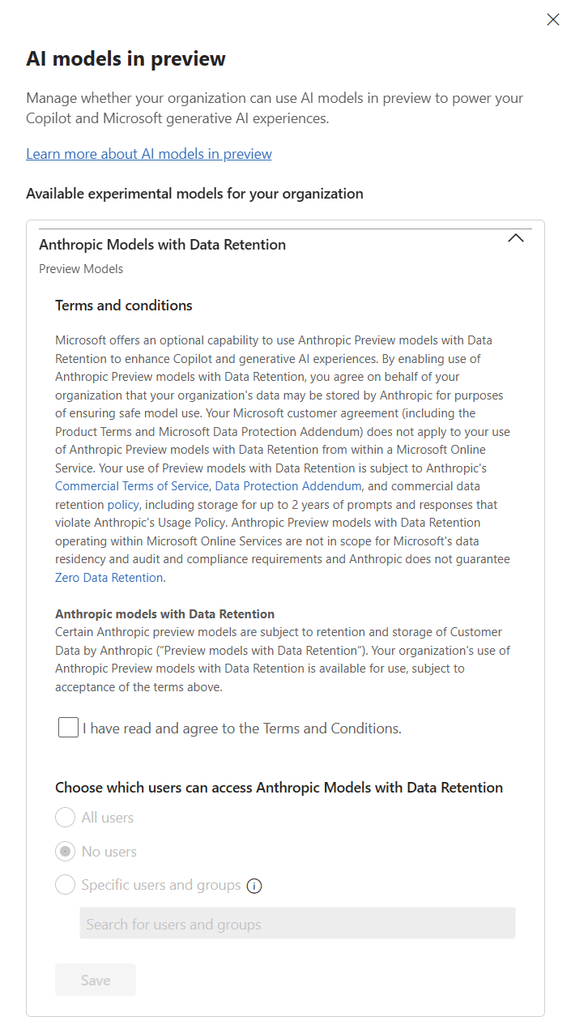Click the info icon beside Specific users and groups
The image size is (571, 1017).
[254, 886]
